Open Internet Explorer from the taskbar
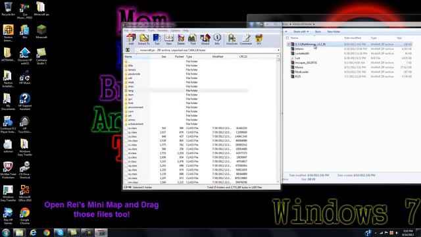Viewport: 421px width, 237px height. pos(33,232)
